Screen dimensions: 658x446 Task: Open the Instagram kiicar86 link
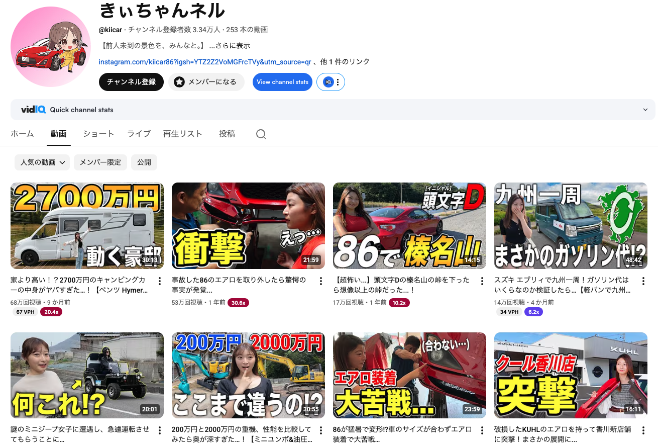[x=205, y=62]
